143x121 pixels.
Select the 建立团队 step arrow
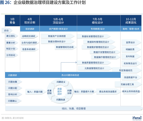click(x=11, y=36)
